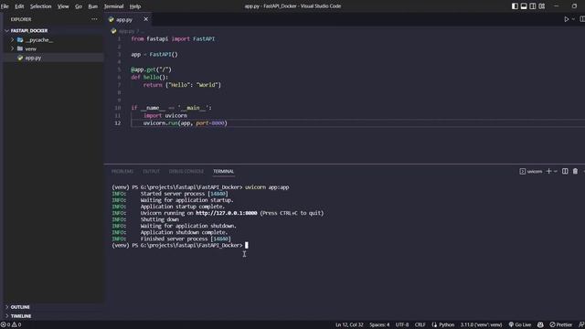Screen dimensions: 585x329
Task: Go to line via Ln 12, Col 32
Action: [x=349, y=325]
